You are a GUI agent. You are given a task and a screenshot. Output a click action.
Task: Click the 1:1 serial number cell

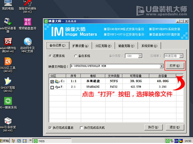point(74,81)
